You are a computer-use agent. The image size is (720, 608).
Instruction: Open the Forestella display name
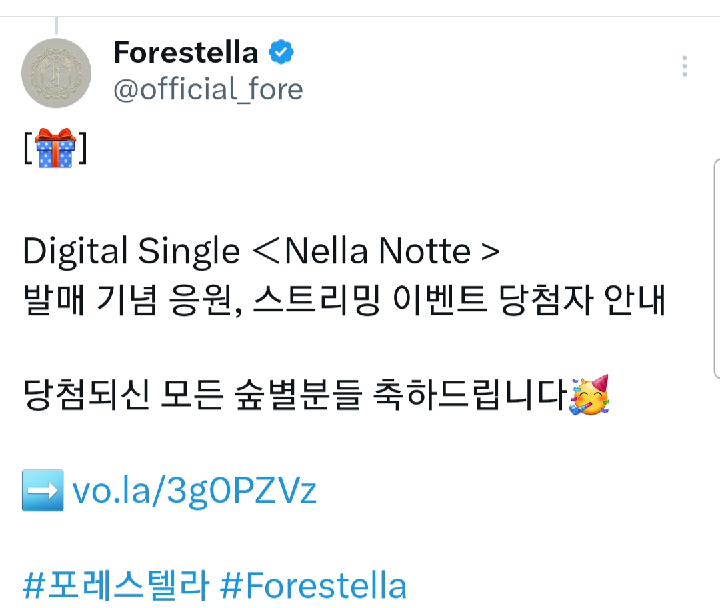click(186, 52)
